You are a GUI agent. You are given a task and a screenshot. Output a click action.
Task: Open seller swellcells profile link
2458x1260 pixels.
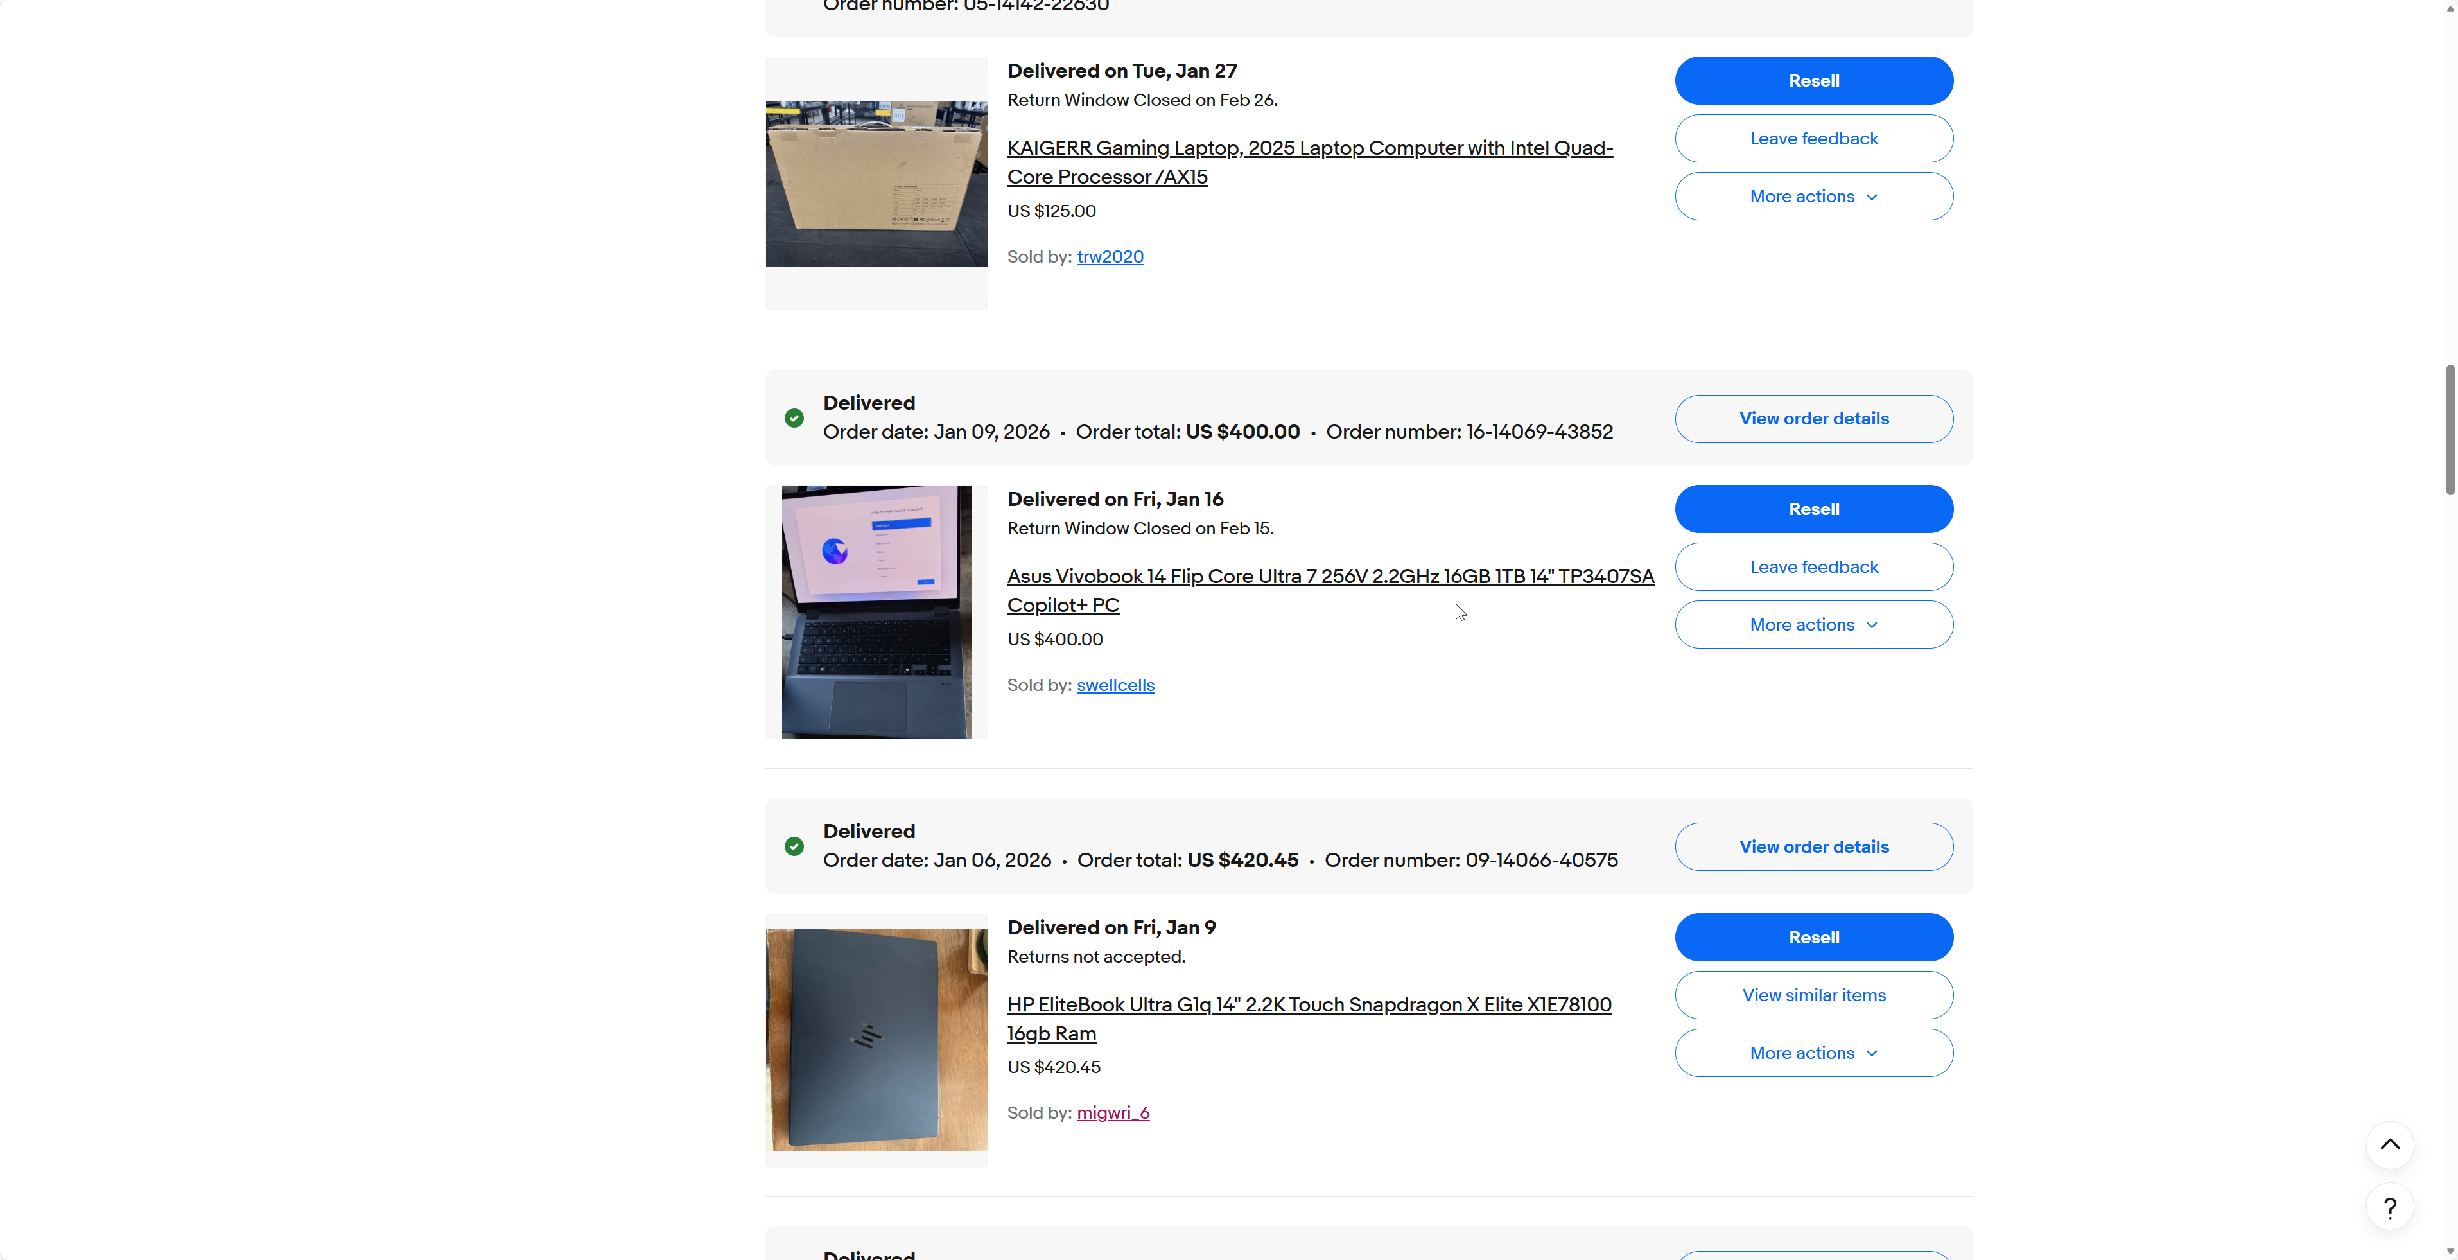pyautogui.click(x=1115, y=685)
